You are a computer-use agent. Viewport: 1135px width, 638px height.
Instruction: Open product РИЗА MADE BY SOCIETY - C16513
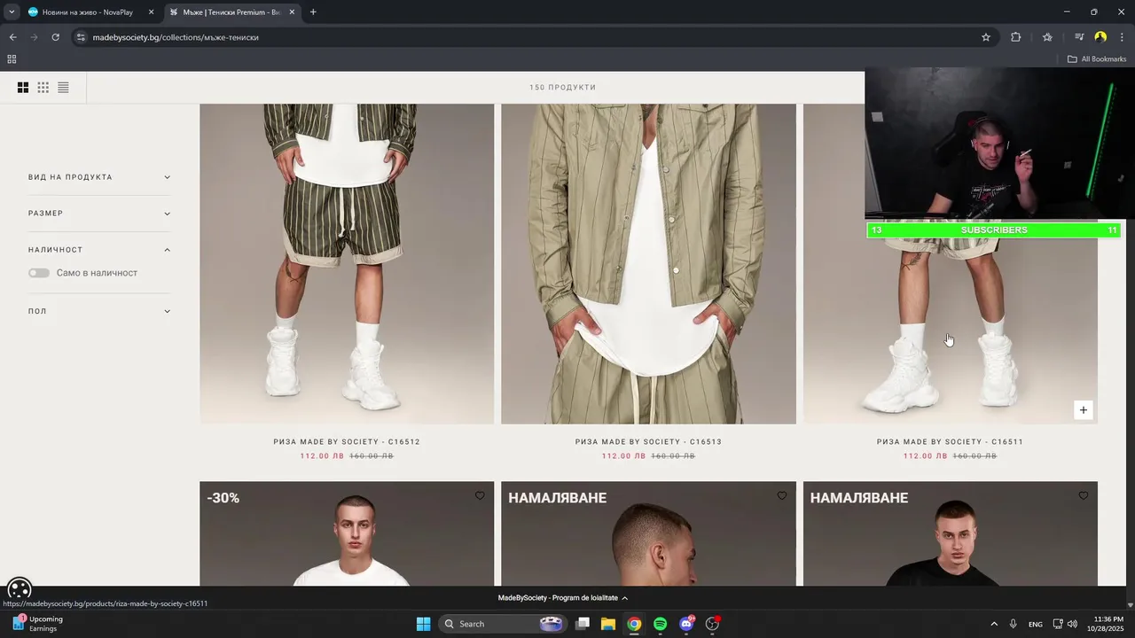click(648, 441)
